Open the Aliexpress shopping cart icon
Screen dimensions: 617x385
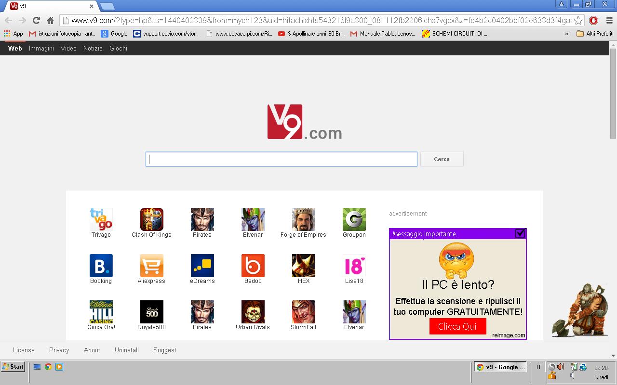tap(151, 266)
